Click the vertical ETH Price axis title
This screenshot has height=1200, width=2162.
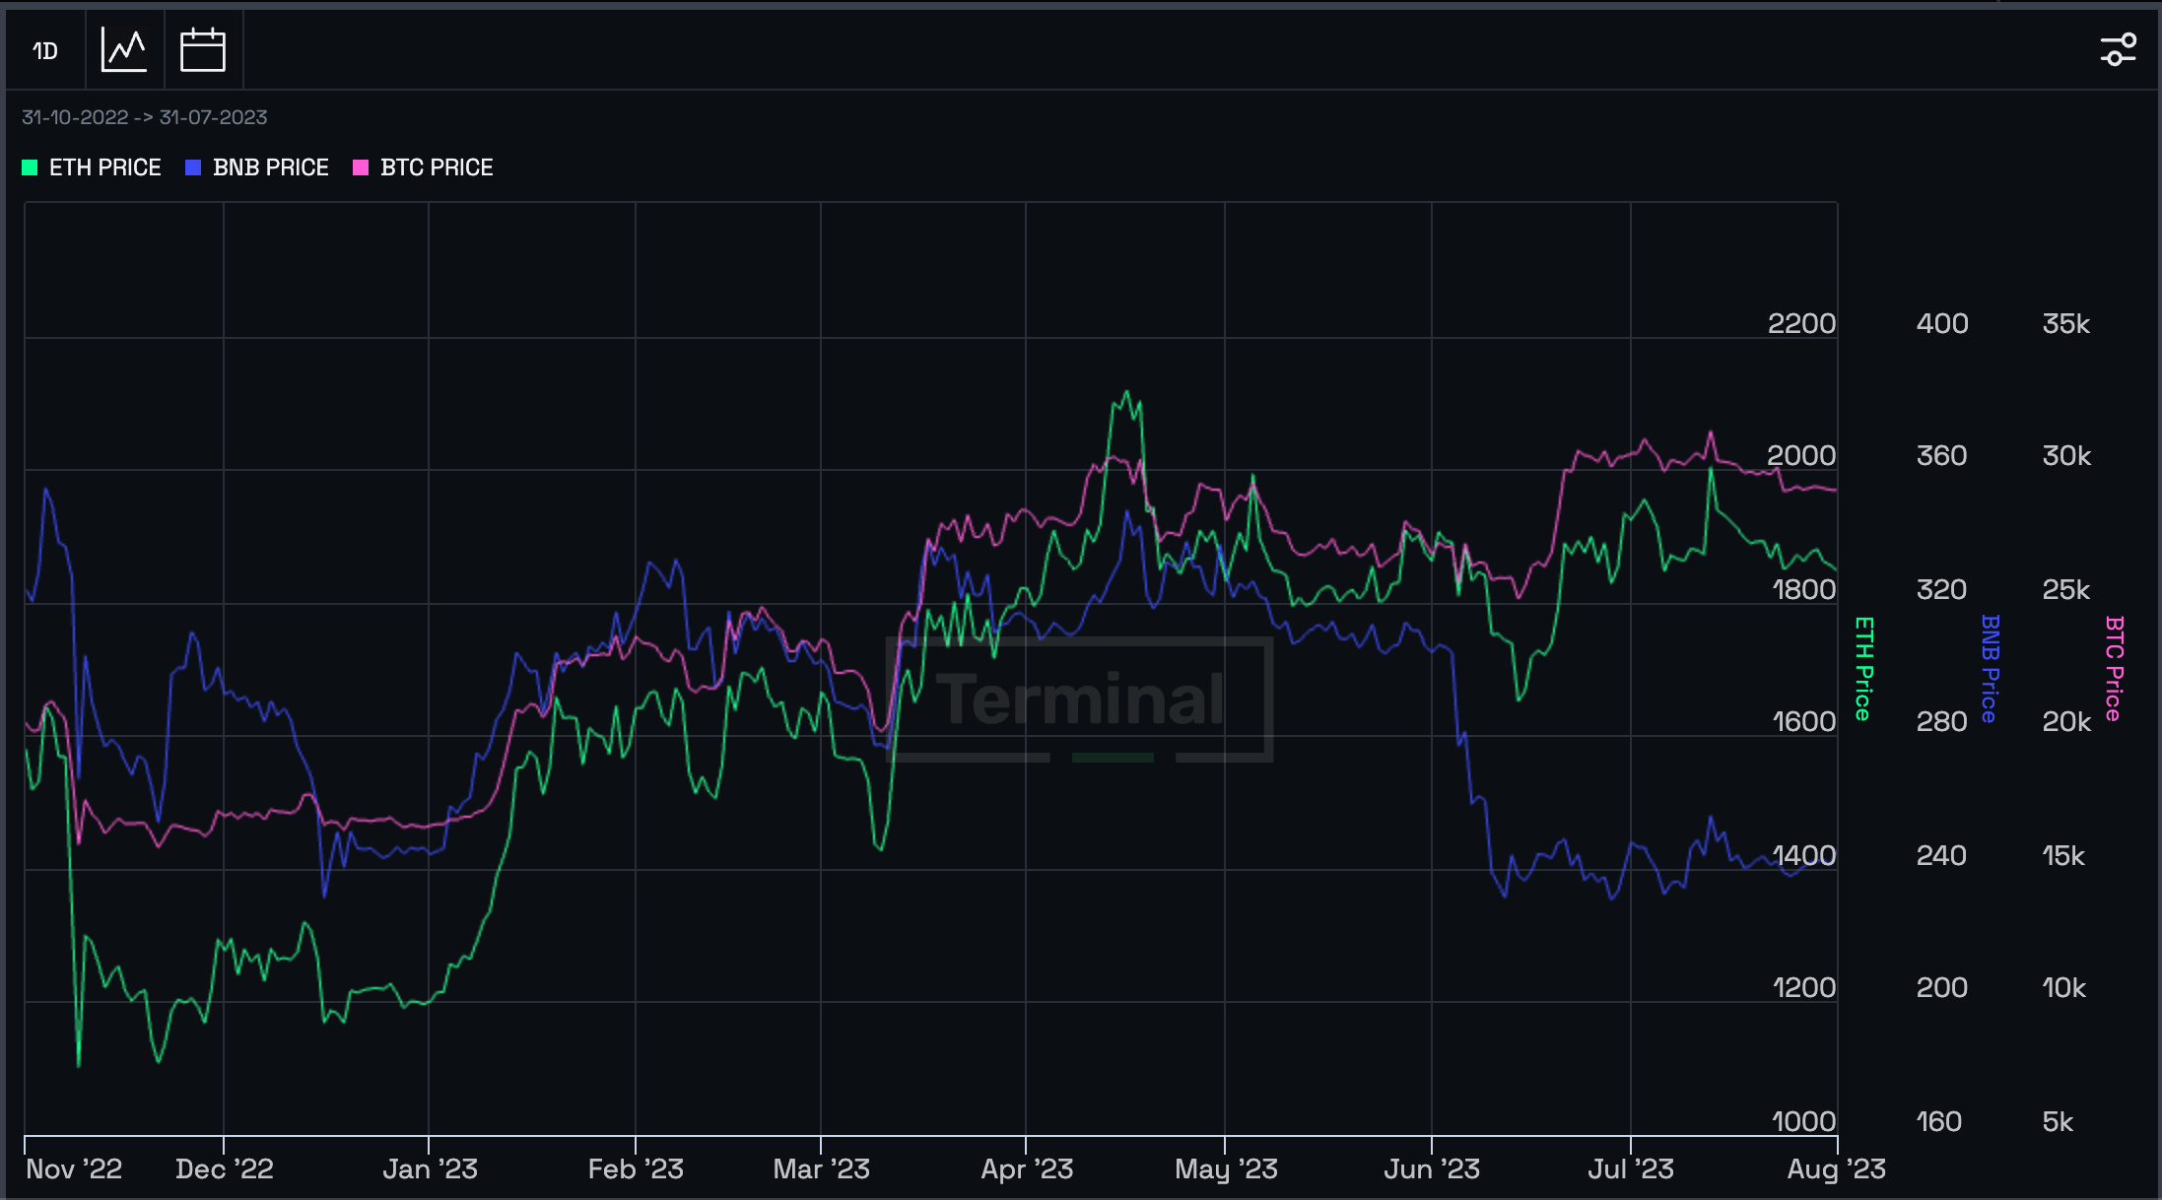(x=1862, y=669)
